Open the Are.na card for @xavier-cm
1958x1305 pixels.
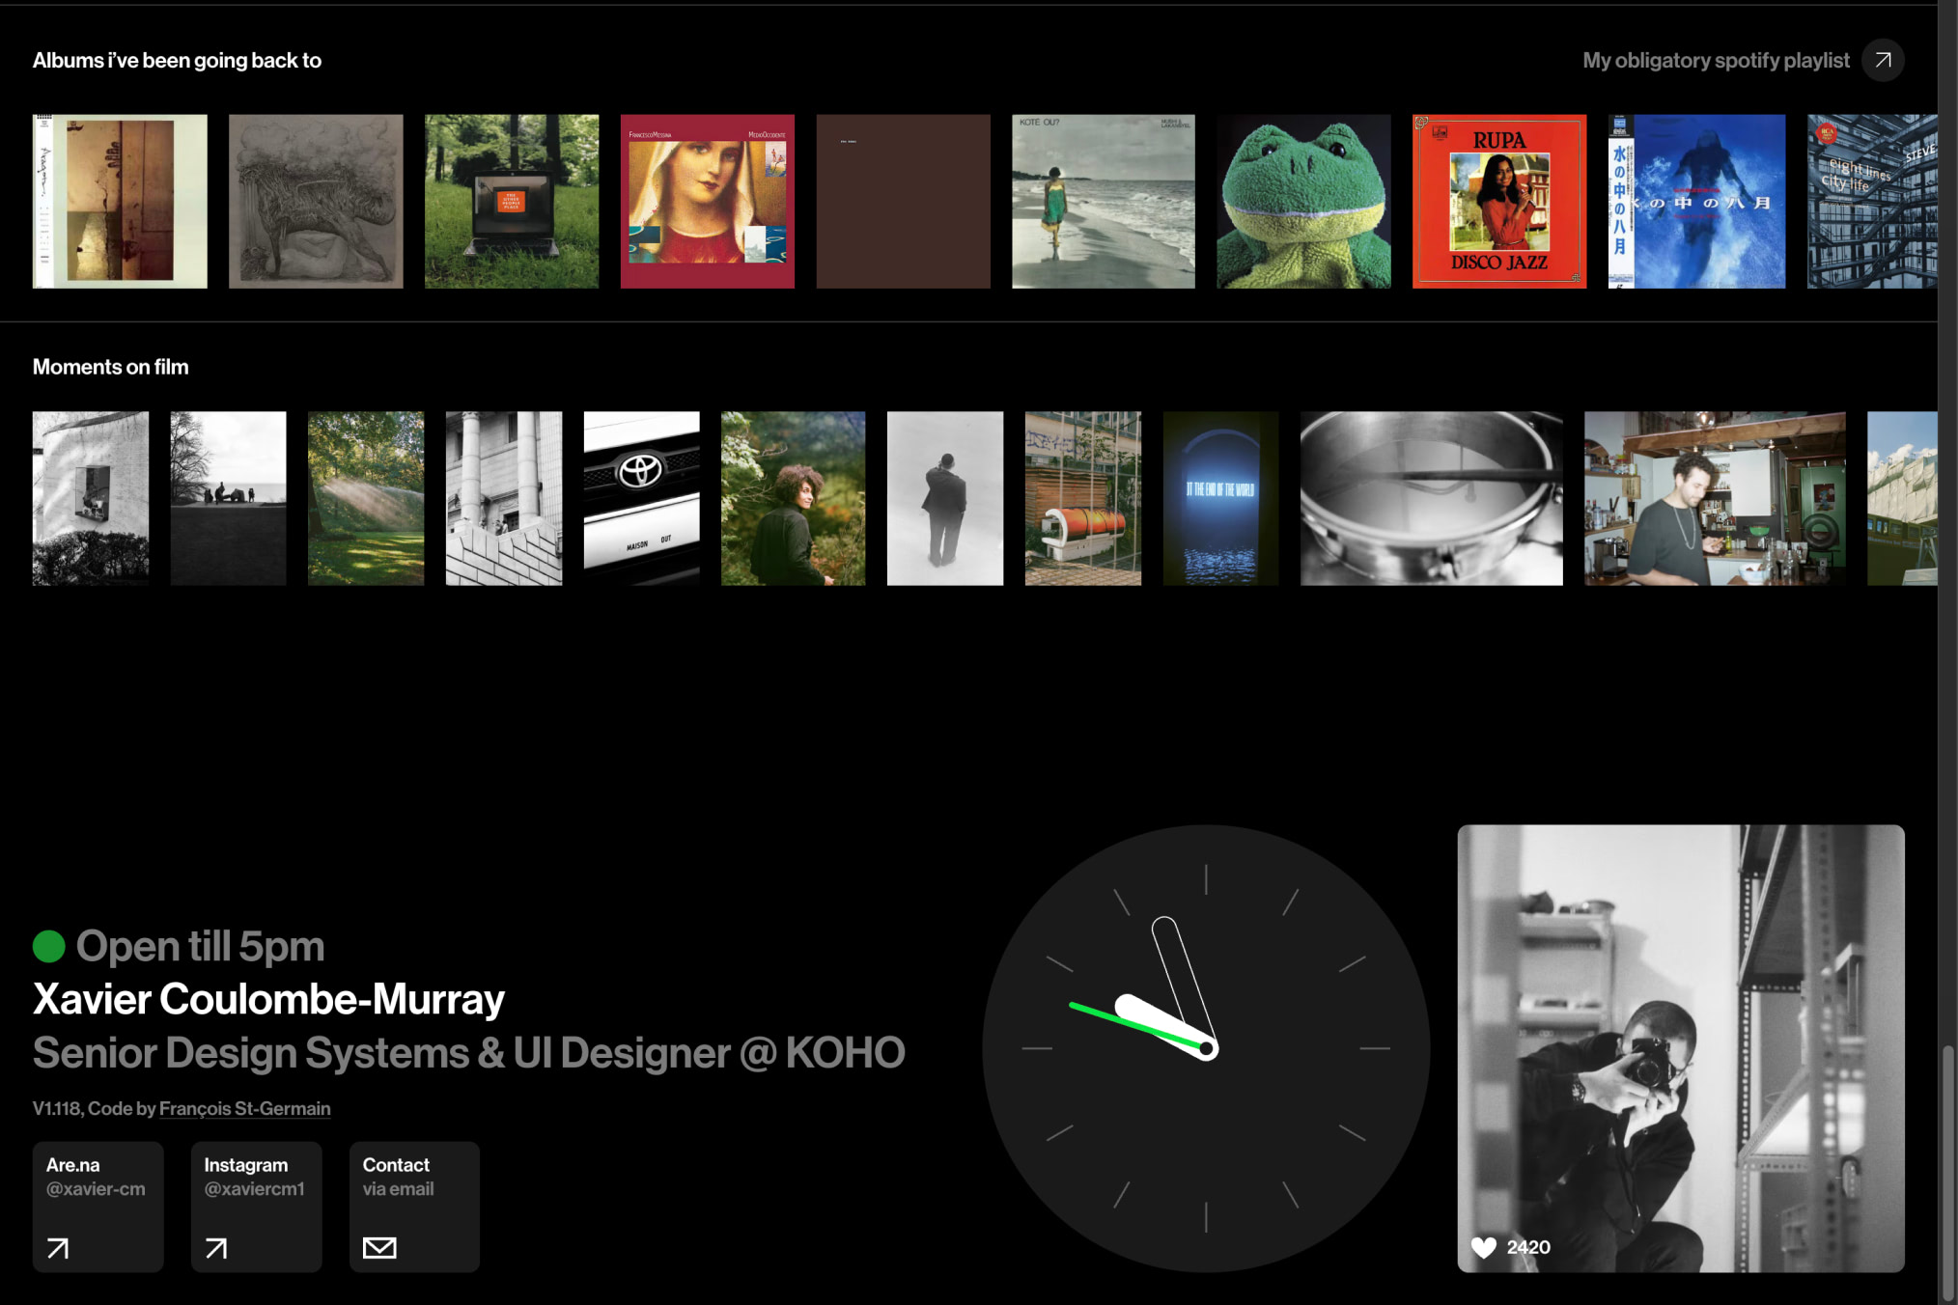click(x=98, y=1207)
